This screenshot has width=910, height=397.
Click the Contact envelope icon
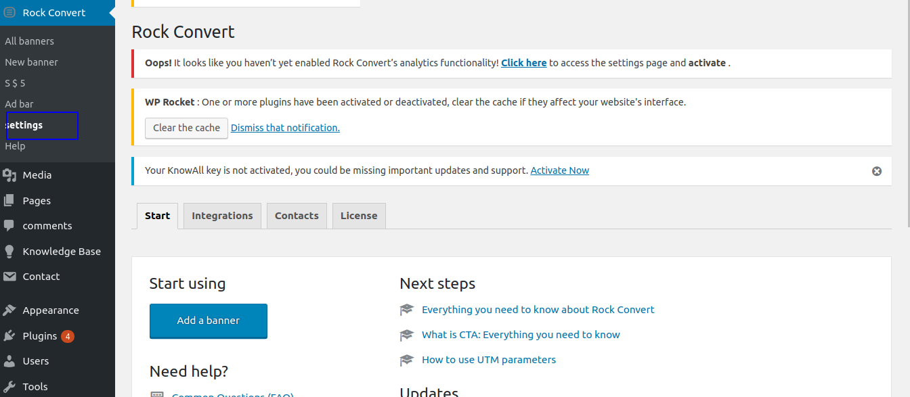tap(9, 277)
